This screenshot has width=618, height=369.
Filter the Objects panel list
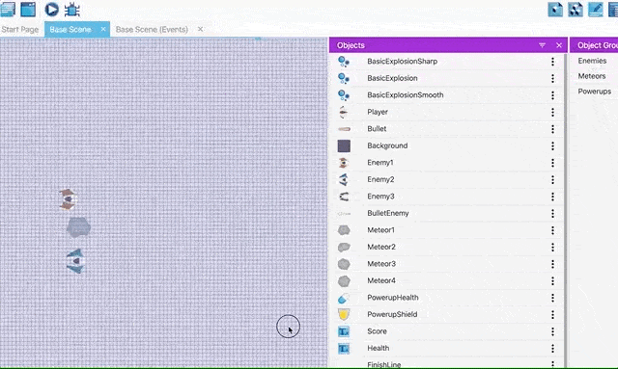543,45
